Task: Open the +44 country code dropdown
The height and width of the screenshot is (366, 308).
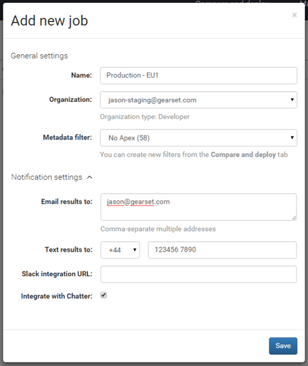Action: tap(120, 250)
